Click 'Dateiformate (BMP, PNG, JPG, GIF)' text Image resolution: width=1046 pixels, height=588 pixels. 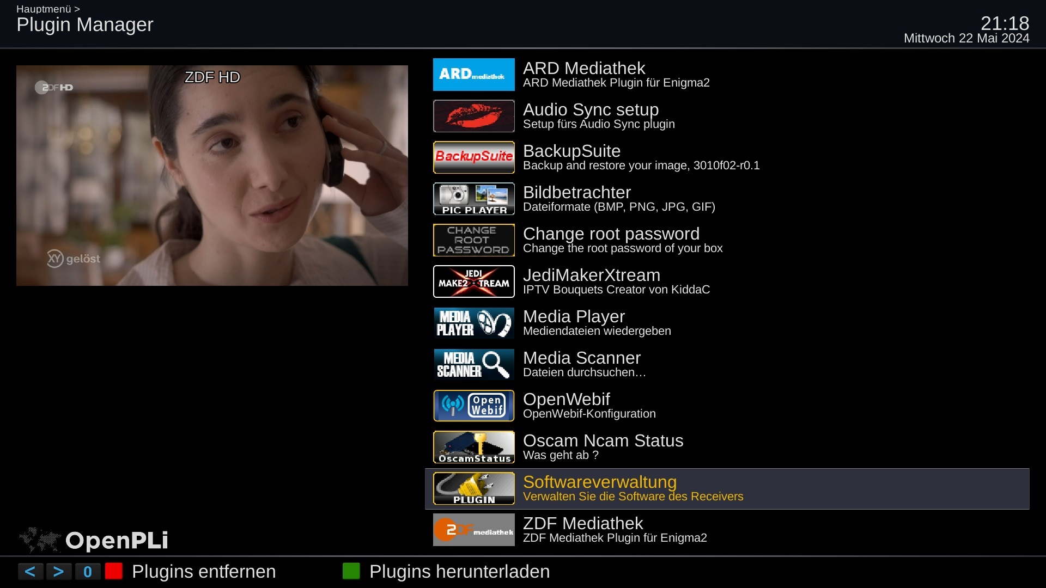coord(619,207)
